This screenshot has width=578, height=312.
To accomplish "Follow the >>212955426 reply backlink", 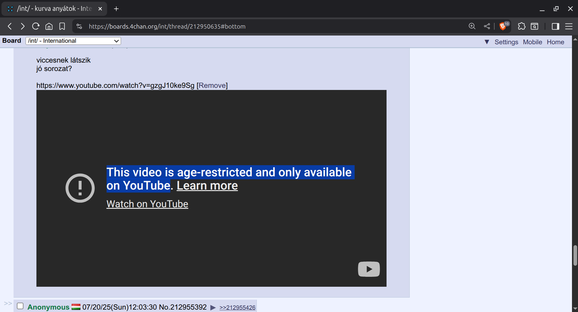I will (237, 307).
